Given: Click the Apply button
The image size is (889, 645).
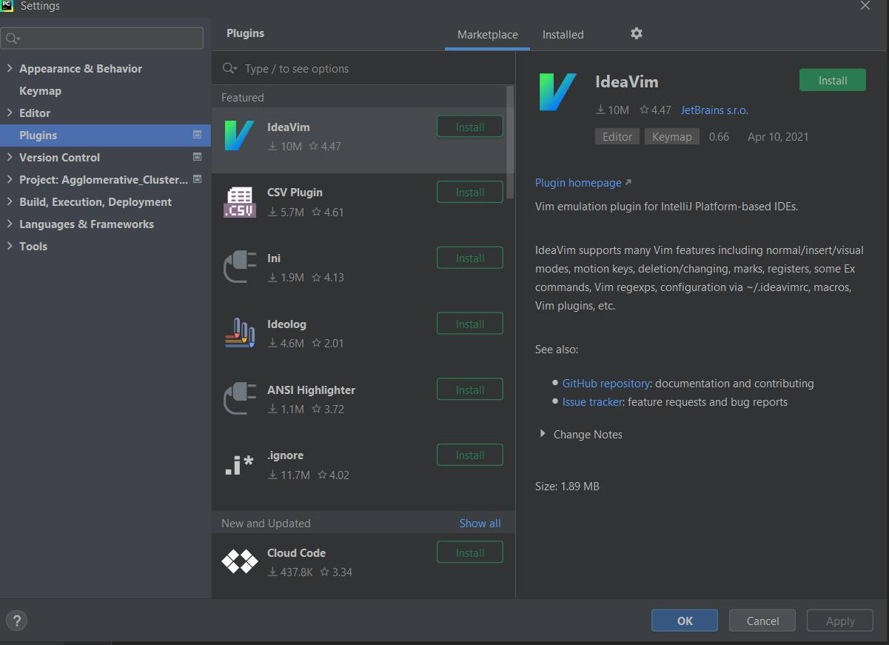Looking at the screenshot, I should [x=840, y=621].
